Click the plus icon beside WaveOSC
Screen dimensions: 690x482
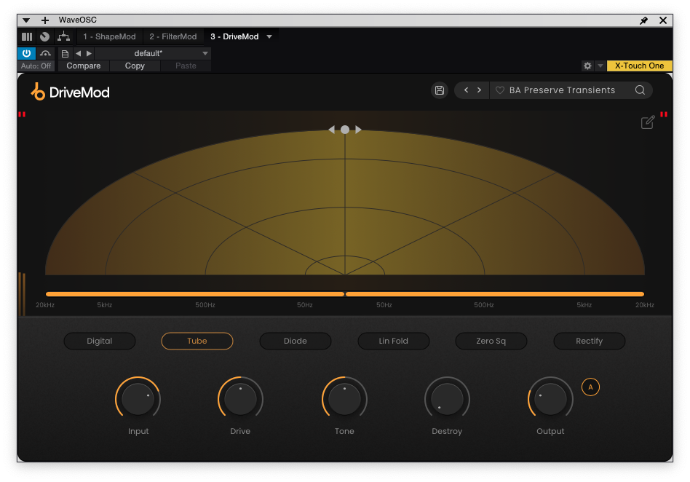(x=45, y=20)
